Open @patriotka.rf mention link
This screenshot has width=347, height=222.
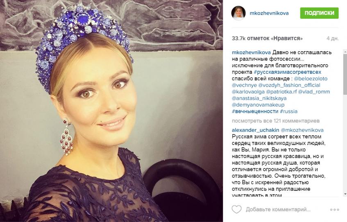pyautogui.click(x=281, y=92)
